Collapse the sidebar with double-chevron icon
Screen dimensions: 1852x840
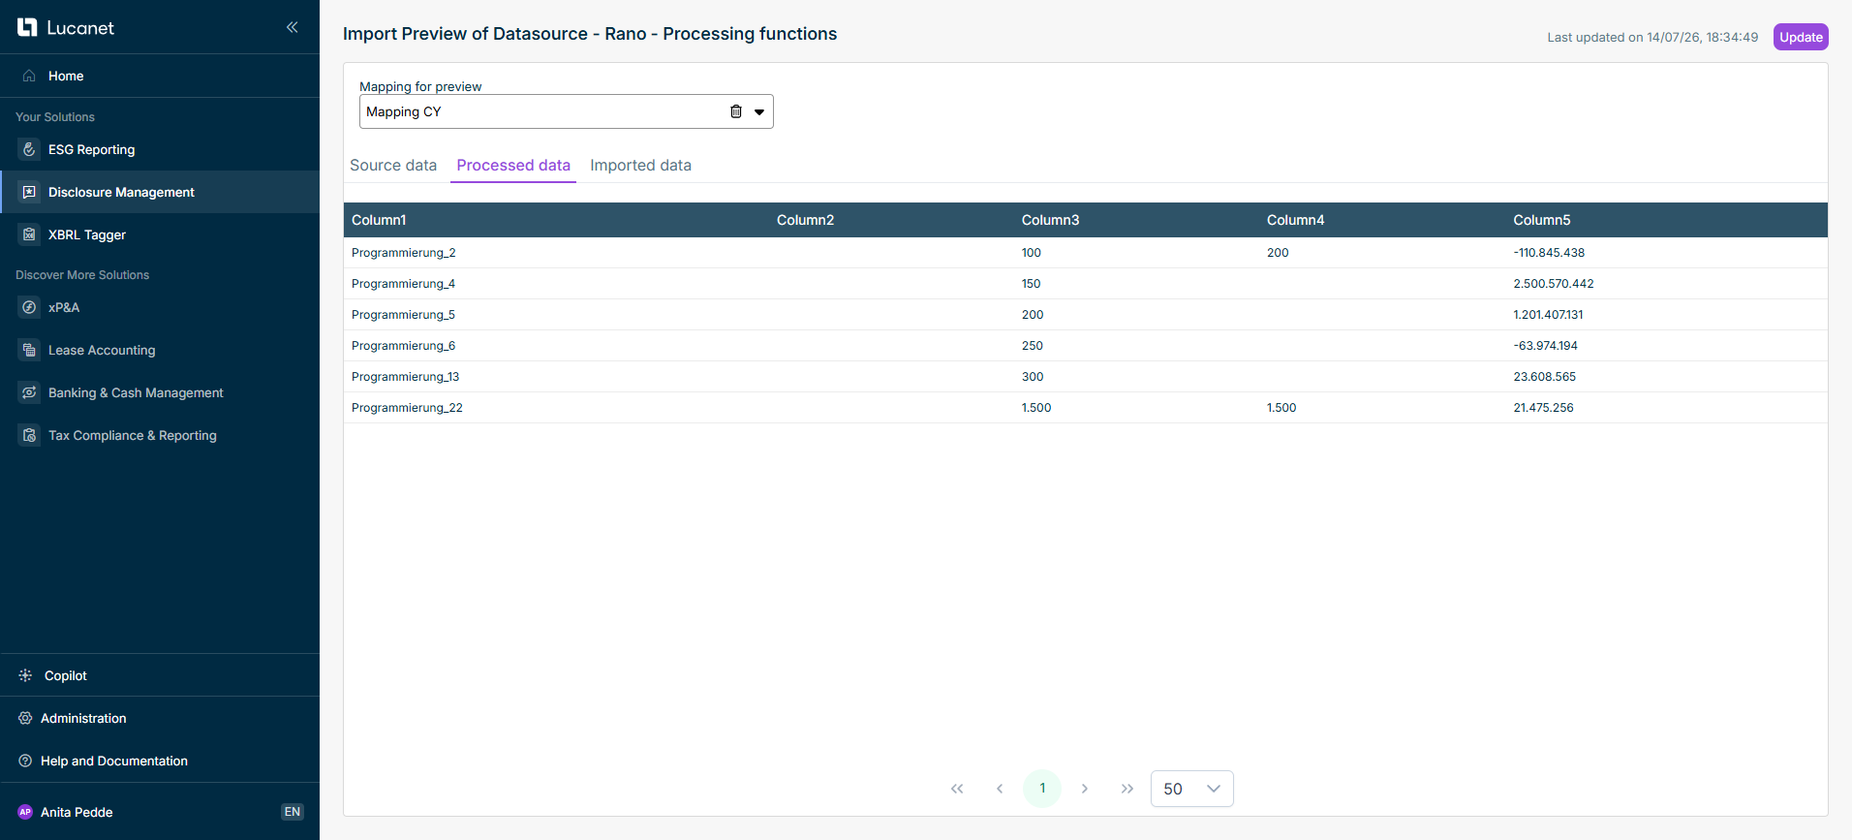(x=292, y=27)
